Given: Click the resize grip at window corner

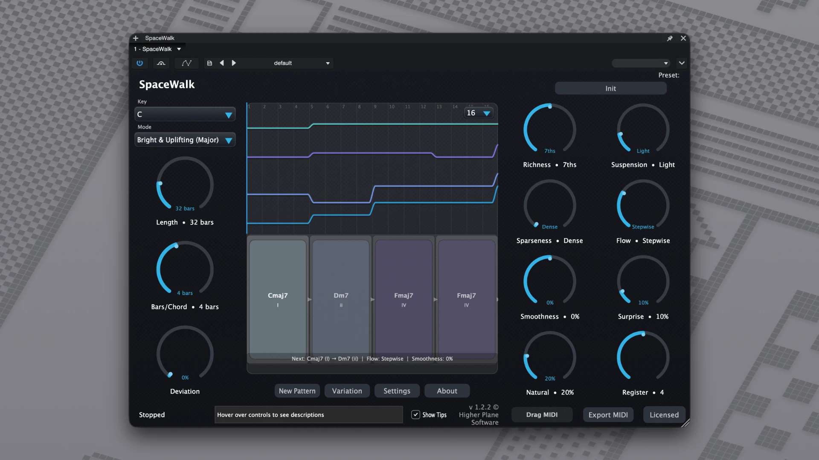Looking at the screenshot, I should (685, 423).
